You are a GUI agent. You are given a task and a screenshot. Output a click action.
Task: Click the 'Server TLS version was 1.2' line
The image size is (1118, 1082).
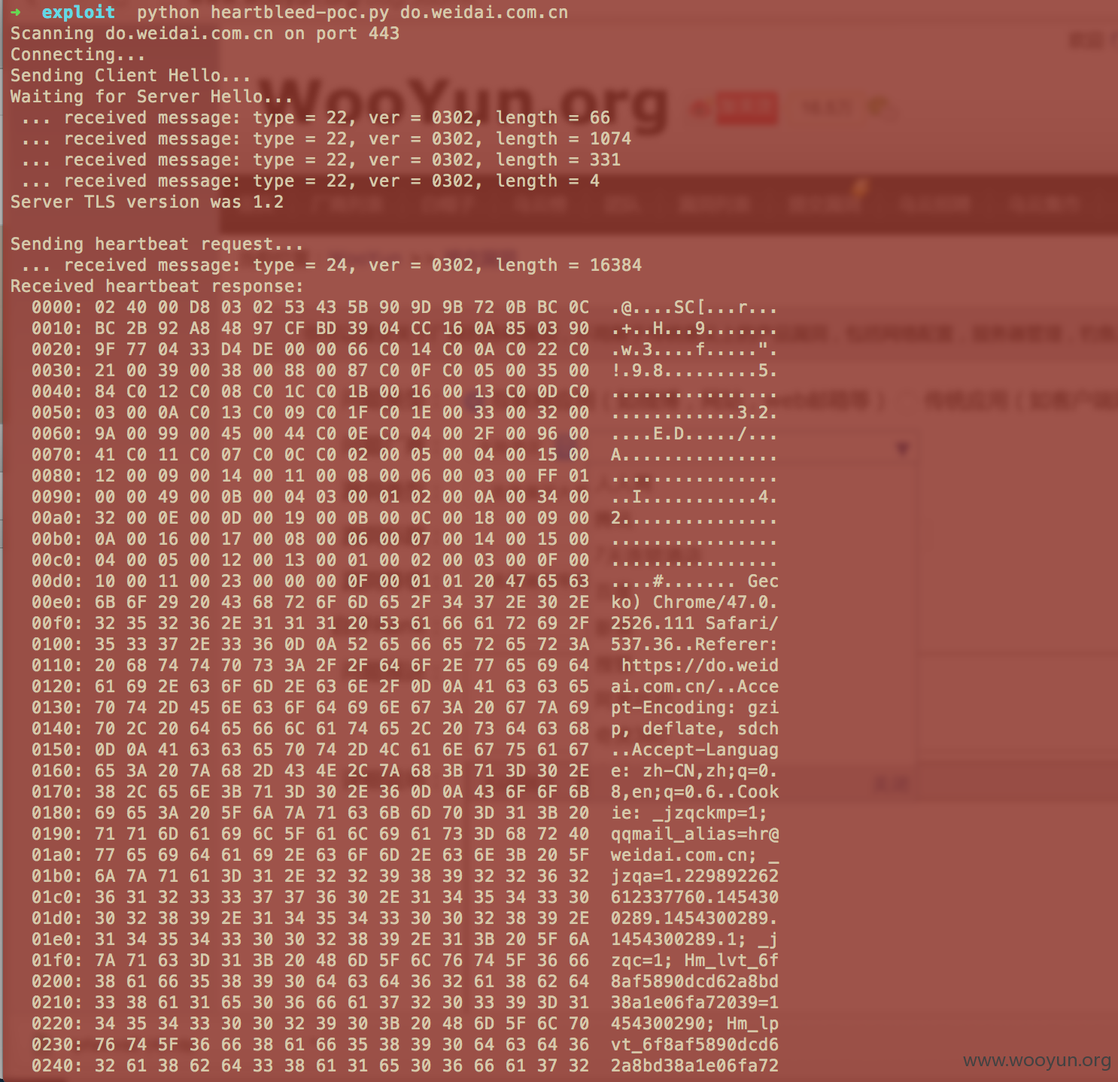pyautogui.click(x=147, y=202)
